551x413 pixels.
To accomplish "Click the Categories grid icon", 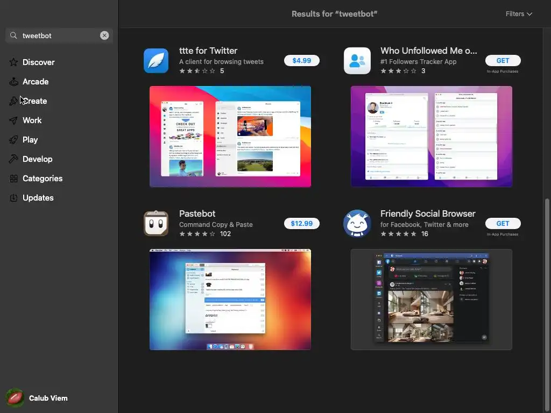I will (13, 179).
